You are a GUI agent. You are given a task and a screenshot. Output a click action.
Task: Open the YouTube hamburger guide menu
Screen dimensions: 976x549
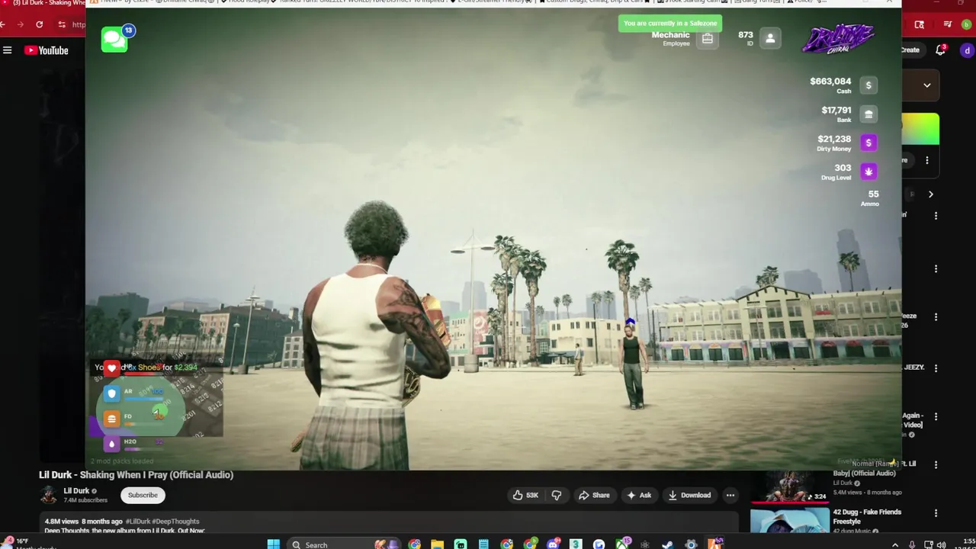(7, 50)
